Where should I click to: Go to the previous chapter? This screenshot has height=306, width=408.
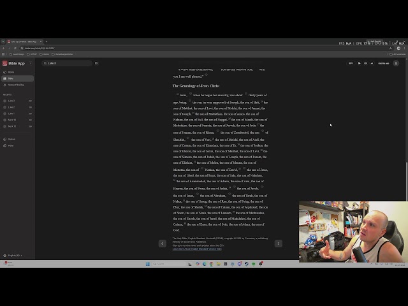pyautogui.click(x=163, y=244)
